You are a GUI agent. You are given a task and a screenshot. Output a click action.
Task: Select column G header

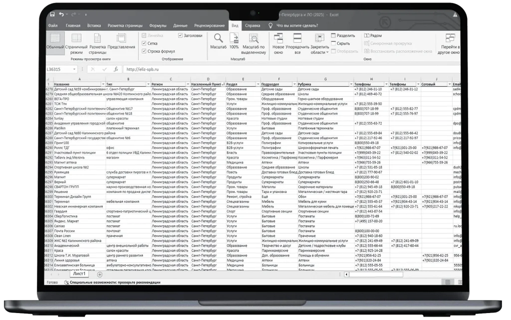click(x=325, y=79)
